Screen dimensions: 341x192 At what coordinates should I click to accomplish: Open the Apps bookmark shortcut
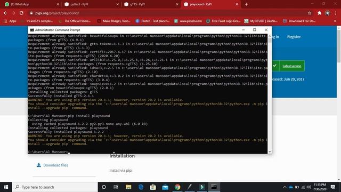10,21
